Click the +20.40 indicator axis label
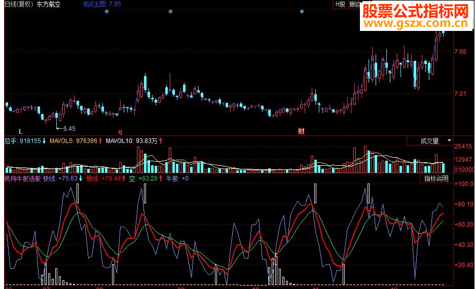Image resolution: width=475 pixels, height=289 pixels. click(464, 265)
